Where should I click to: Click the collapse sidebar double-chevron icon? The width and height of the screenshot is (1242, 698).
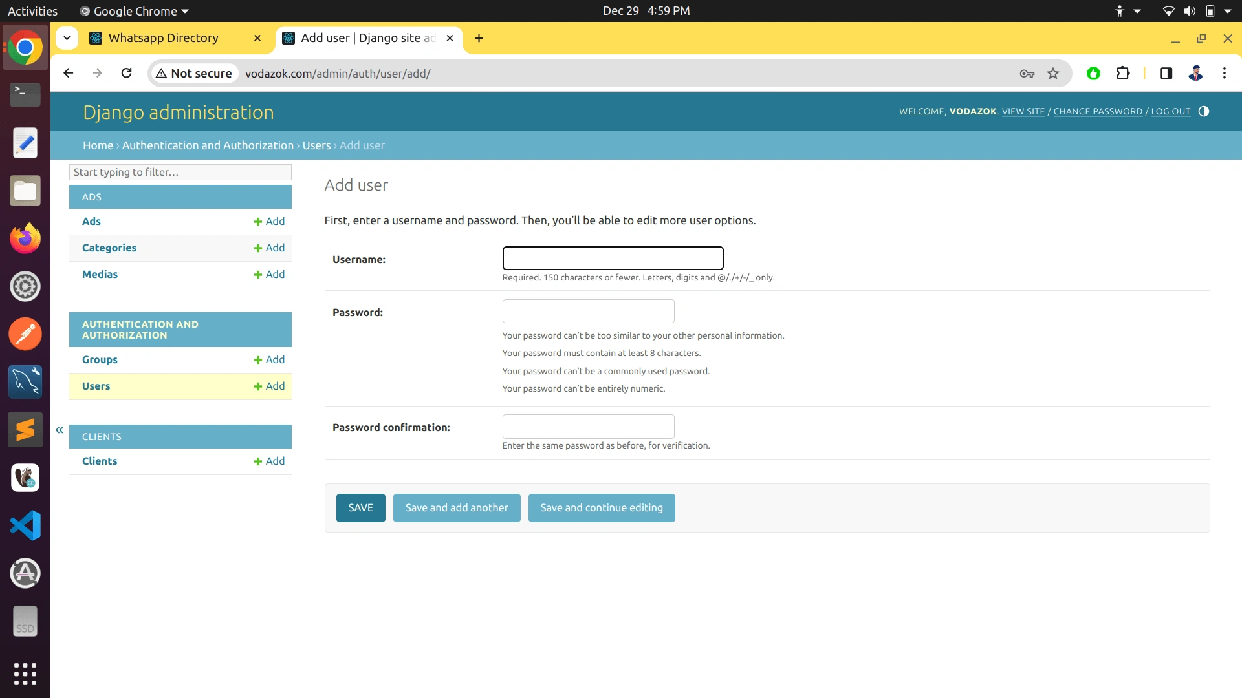(60, 430)
